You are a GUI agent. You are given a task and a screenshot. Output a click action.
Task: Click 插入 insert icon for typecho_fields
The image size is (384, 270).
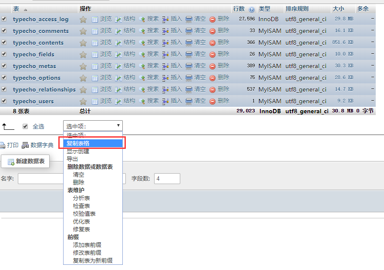pyautogui.click(x=165, y=55)
